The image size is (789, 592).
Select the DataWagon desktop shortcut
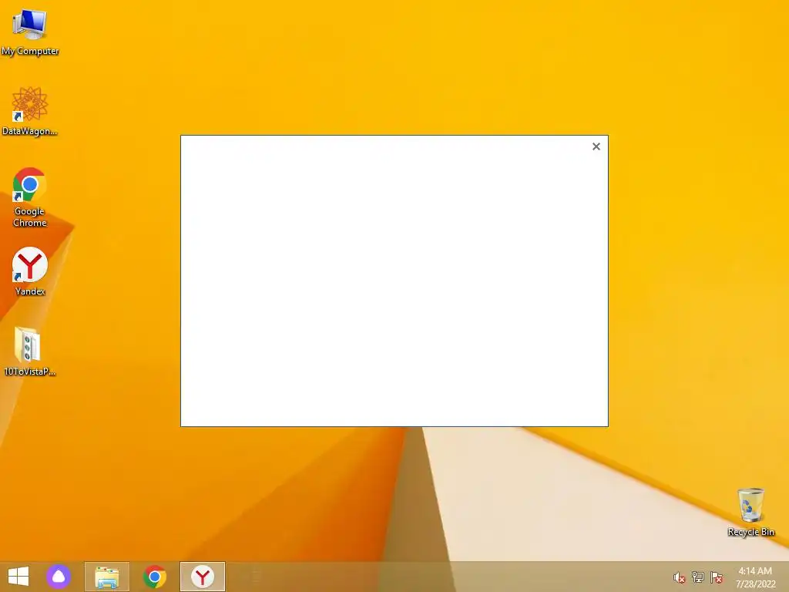(x=30, y=111)
